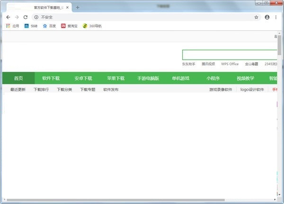Open the 游戏录像软件 link
This screenshot has height=204, width=284.
[x=221, y=90]
